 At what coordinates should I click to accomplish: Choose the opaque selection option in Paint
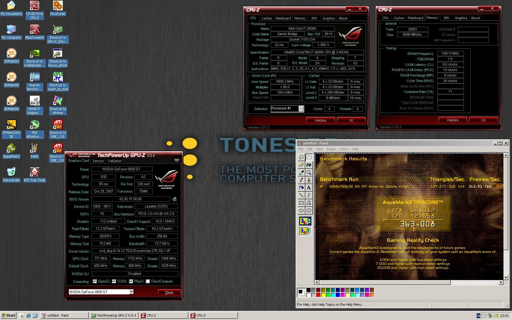coord(305,221)
